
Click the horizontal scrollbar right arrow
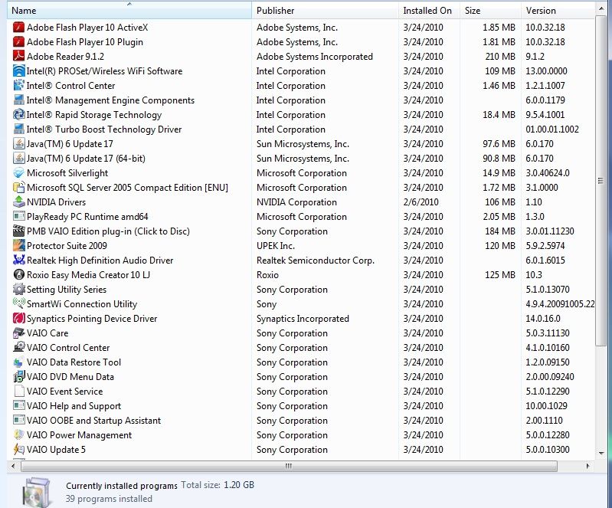tap(588, 466)
